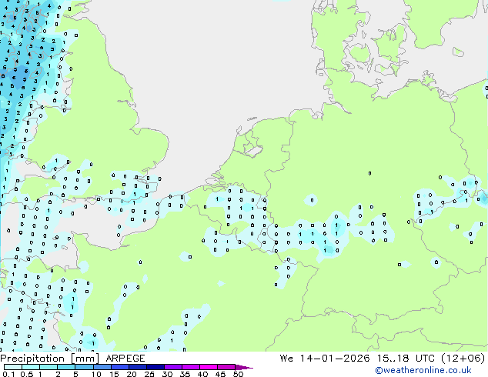
Task: Click the "30" legend label
Action: [167, 374]
